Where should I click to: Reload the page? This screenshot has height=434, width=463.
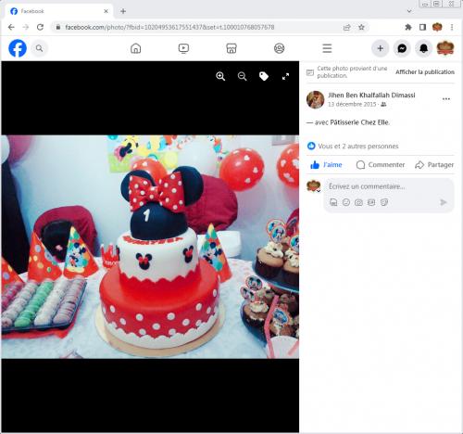pyautogui.click(x=40, y=27)
